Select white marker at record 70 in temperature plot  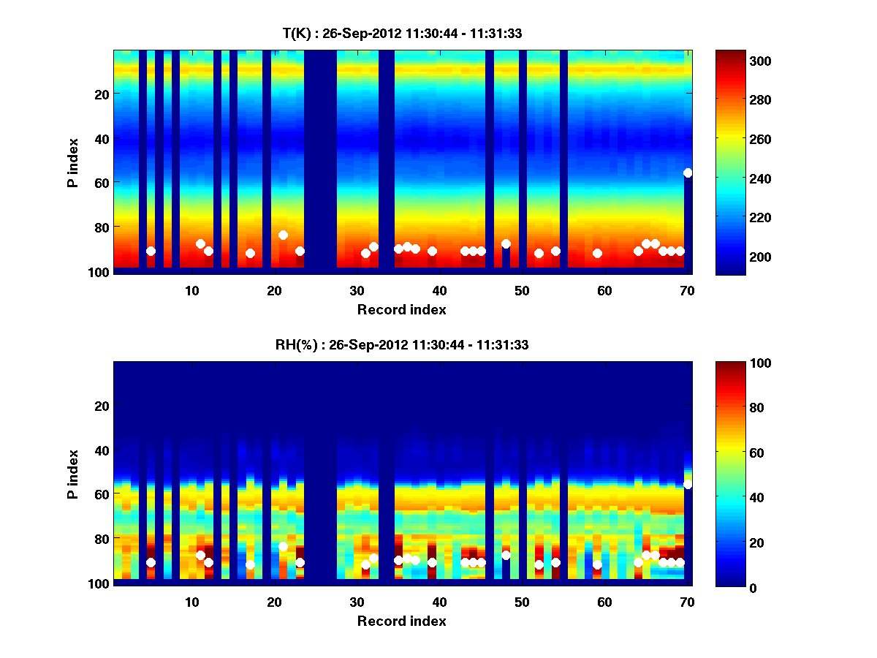(x=688, y=173)
